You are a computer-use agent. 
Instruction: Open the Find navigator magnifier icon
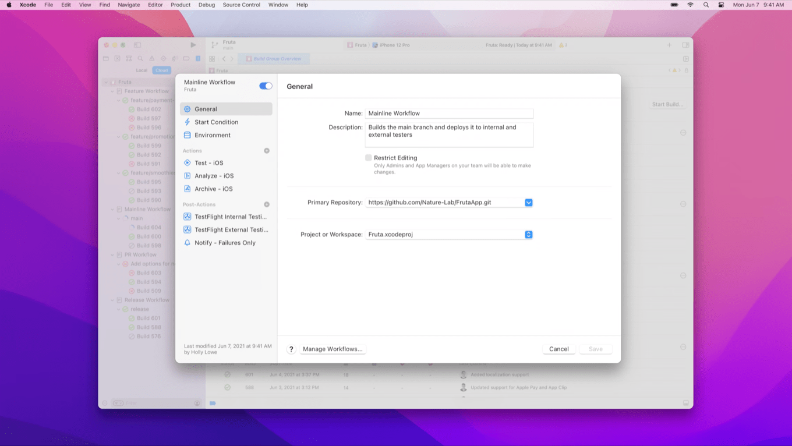click(x=140, y=59)
